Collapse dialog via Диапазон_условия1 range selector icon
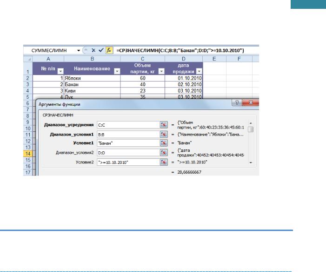Image resolution: width=326 pixels, height=272 pixels. (164, 135)
